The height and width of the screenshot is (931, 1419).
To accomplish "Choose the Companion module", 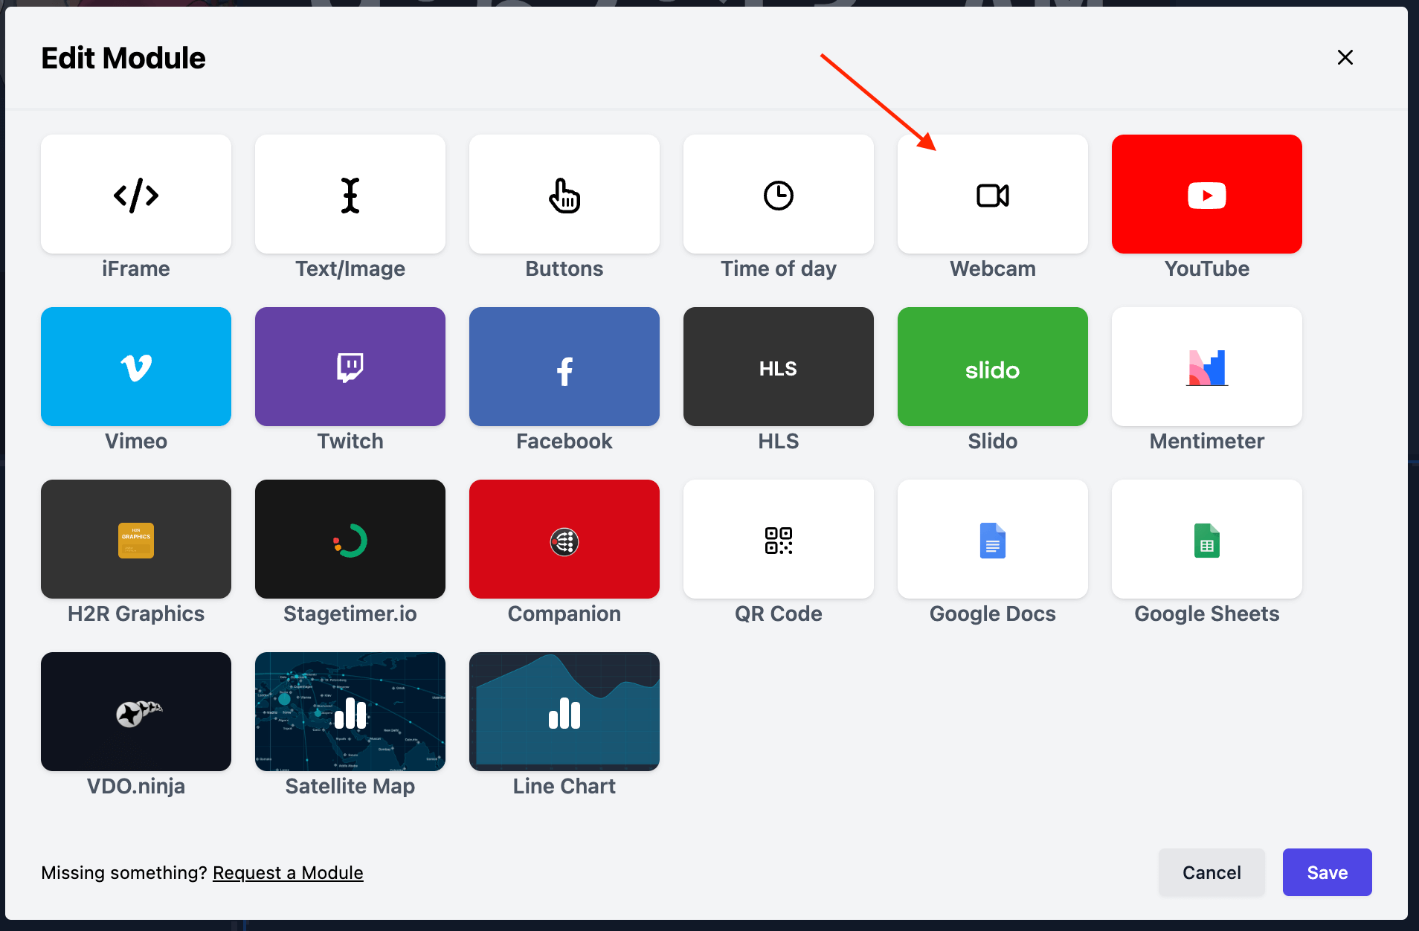I will (x=564, y=539).
